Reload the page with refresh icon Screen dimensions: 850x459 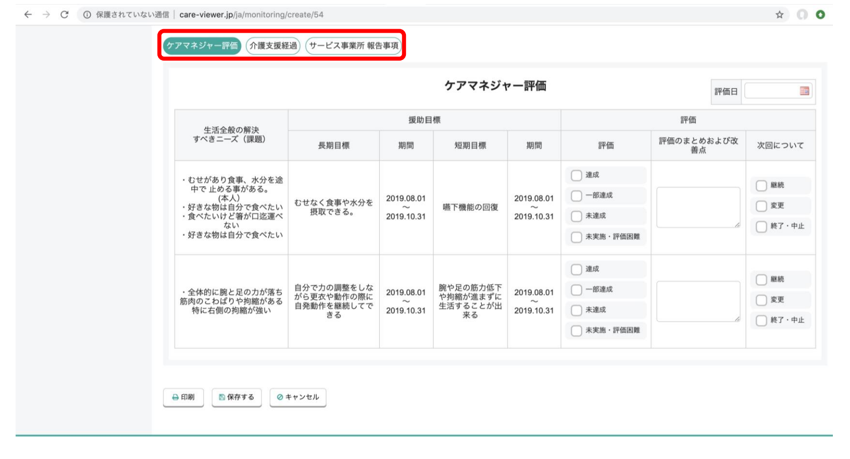click(x=64, y=15)
